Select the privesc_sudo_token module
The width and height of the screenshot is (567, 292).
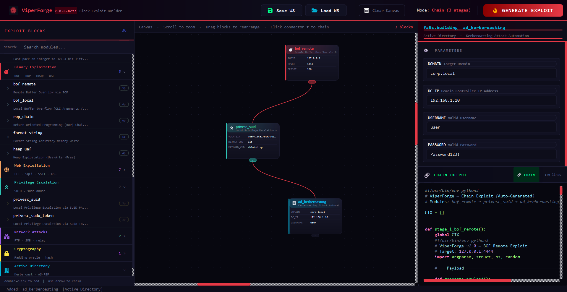coord(66,220)
